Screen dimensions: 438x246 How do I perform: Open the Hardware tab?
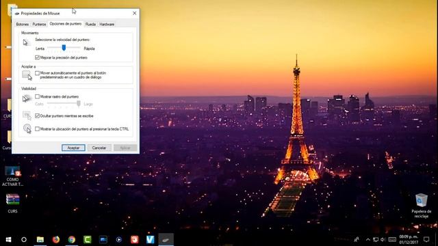[107, 25]
